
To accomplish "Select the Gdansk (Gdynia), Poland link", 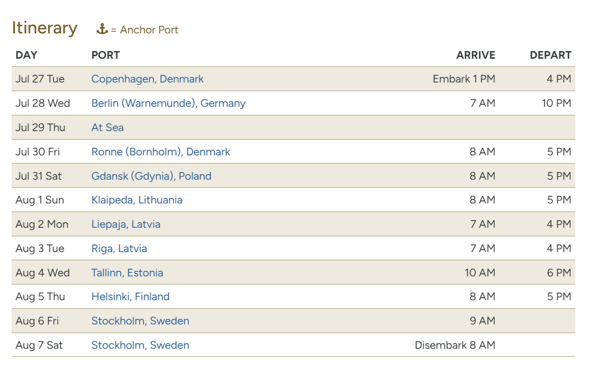I will pyautogui.click(x=151, y=176).
